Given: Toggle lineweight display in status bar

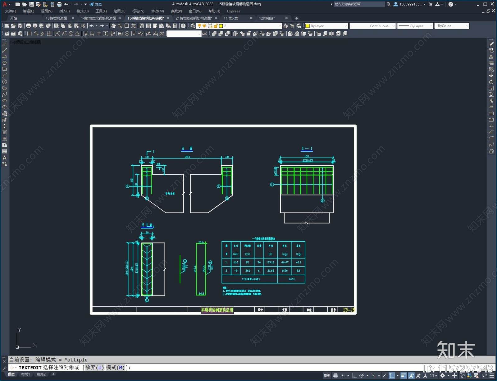Looking at the screenshot, I should tap(404, 375).
